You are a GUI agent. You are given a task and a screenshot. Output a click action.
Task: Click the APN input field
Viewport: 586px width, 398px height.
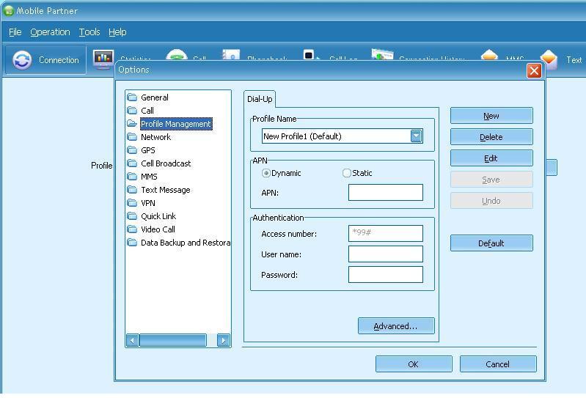click(386, 192)
